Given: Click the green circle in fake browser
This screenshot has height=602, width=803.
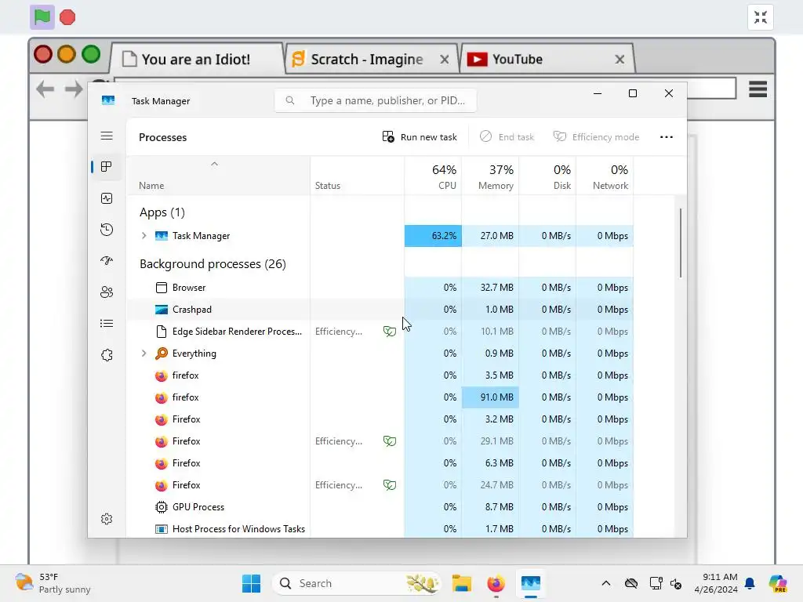Looking at the screenshot, I should click(x=91, y=54).
